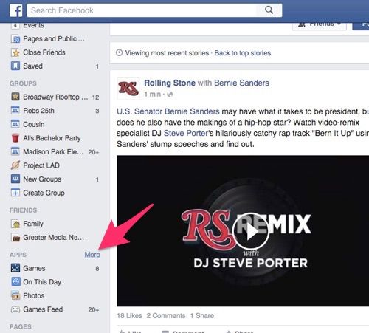Click the 1 min post timestamp
This screenshot has width=369, height=333.
click(x=152, y=95)
